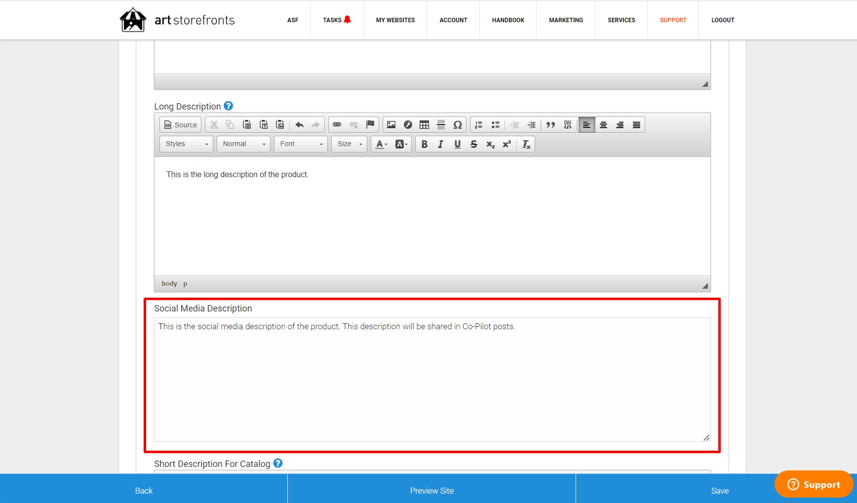
Task: Click Paste as plain text icon
Action: click(264, 125)
